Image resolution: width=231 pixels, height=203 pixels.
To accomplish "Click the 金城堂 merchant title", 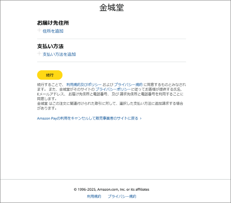I will pos(111,8).
